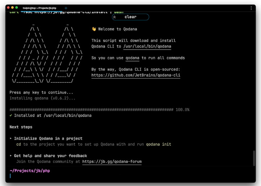Select the tiulpin@top:~/Projects/jb/php tab
The width and height of the screenshot is (261, 186).
coord(39,8)
